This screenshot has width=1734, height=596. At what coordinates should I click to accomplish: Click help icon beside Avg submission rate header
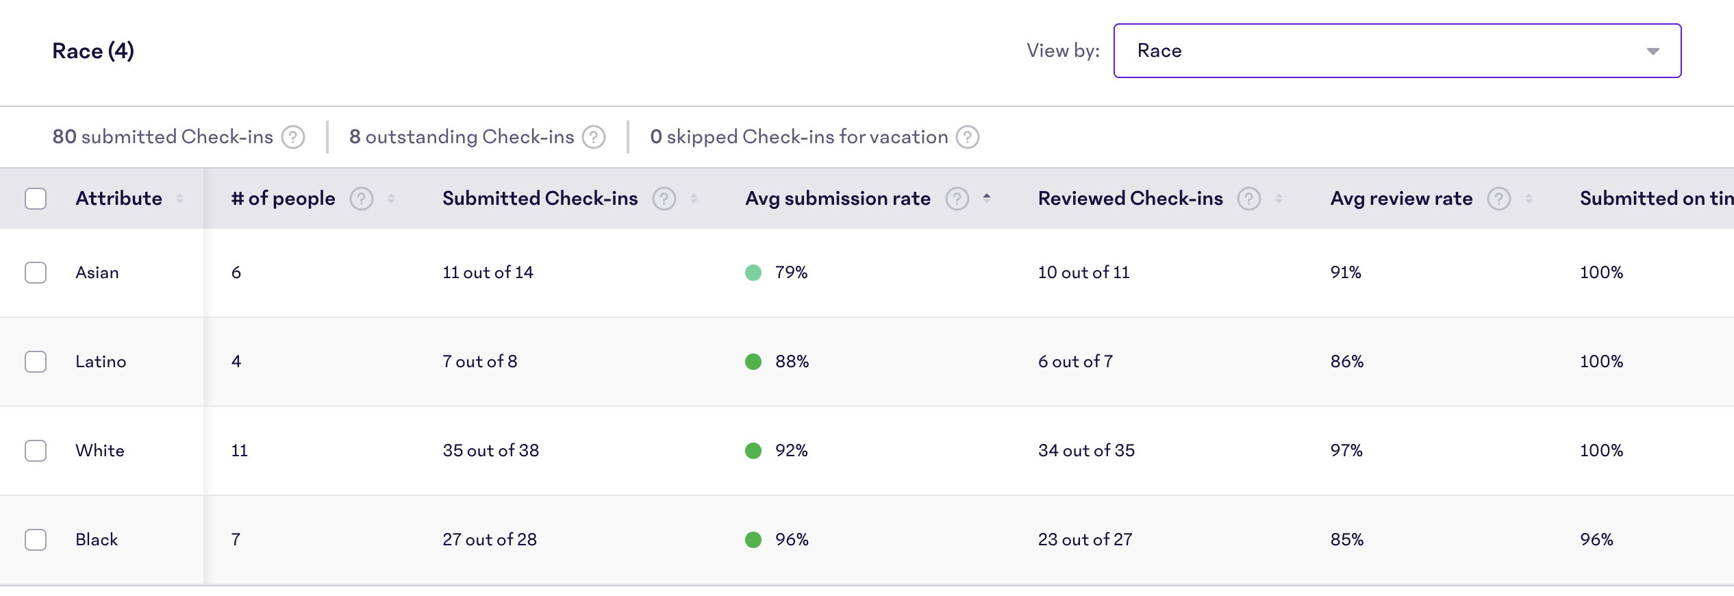pyautogui.click(x=957, y=199)
